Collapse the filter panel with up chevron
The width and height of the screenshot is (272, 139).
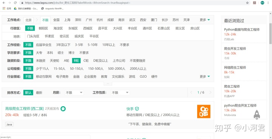click(x=108, y=84)
